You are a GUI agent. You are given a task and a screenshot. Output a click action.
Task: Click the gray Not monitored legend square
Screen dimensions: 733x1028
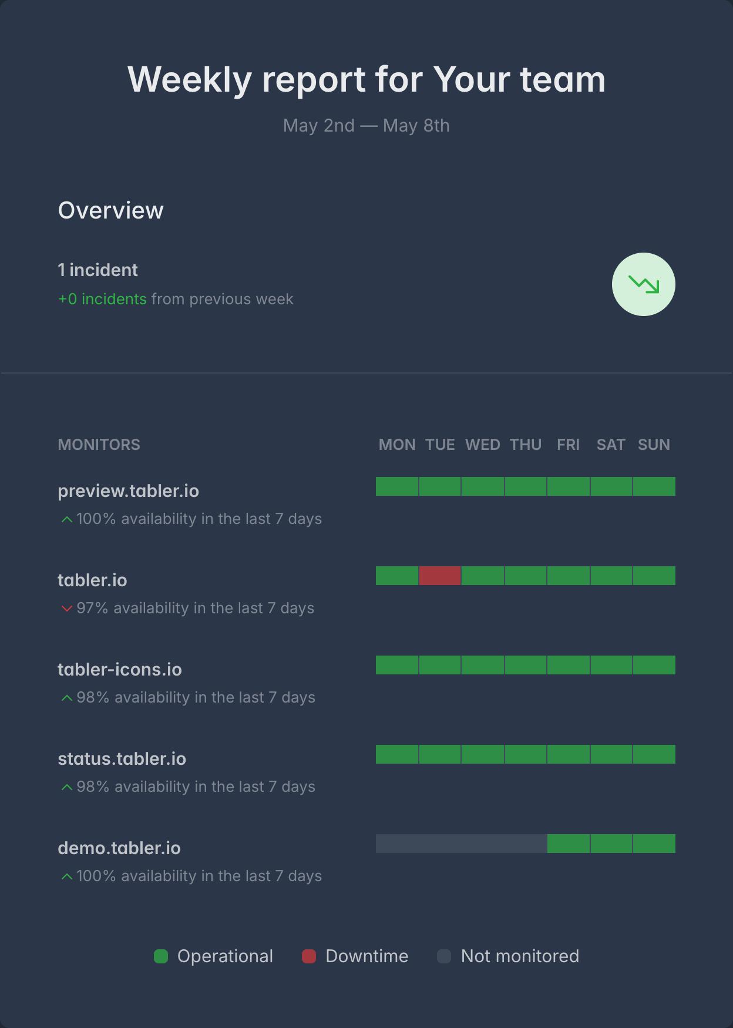(444, 956)
